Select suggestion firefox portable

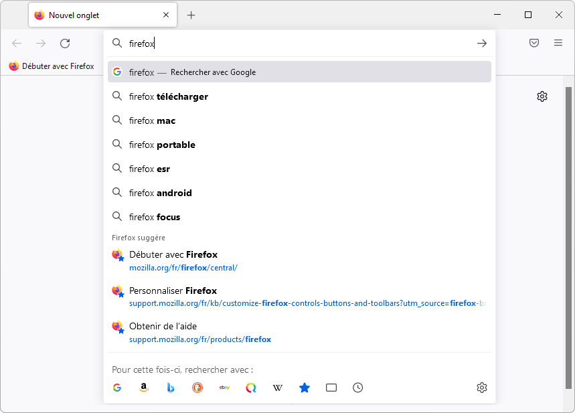(299, 145)
